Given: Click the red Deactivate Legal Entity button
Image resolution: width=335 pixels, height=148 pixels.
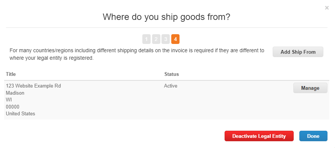Looking at the screenshot, I should pyautogui.click(x=259, y=136).
